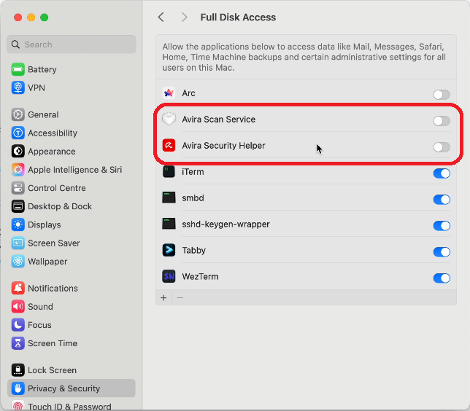470x411 pixels.
Task: Click the sshd-keygen-wrapper terminal icon
Action: click(x=169, y=224)
